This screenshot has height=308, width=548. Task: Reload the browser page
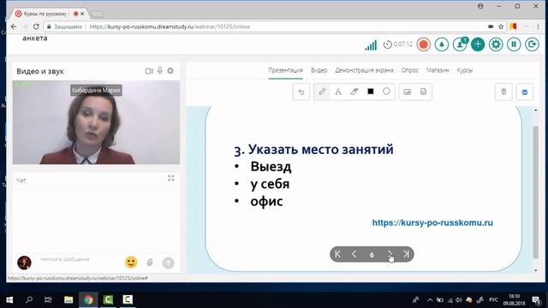(x=36, y=27)
